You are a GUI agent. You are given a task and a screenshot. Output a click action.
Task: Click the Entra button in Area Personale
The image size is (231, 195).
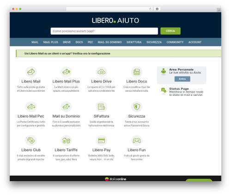coord(182,79)
